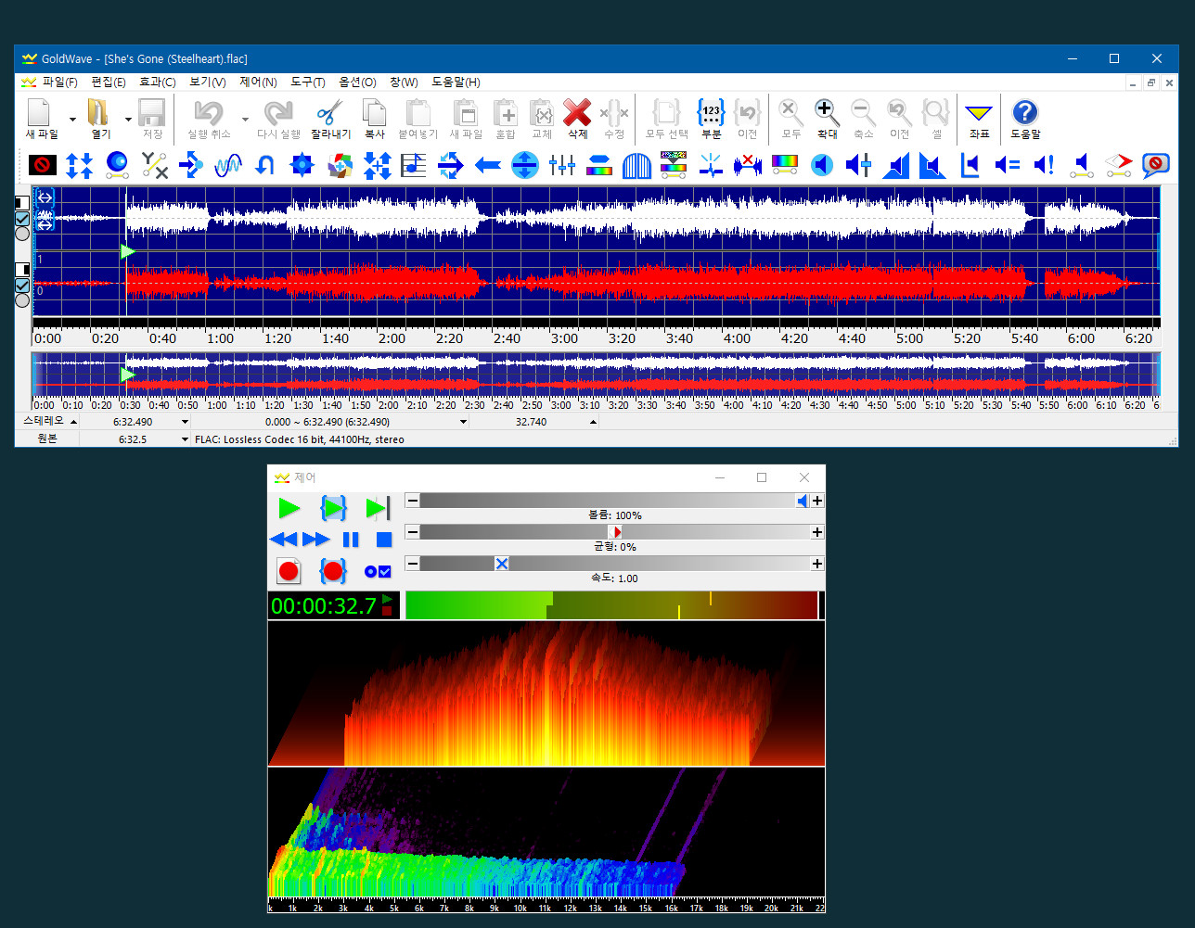This screenshot has width=1195, height=928.
Task: Uncheck the white left channel checkbox
Action: (22, 219)
